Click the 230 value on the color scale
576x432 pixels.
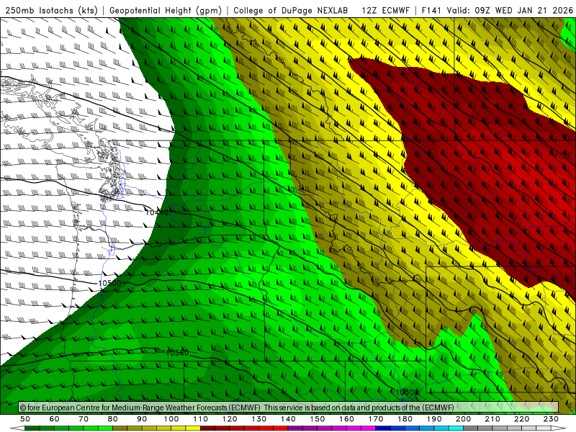coord(551,419)
